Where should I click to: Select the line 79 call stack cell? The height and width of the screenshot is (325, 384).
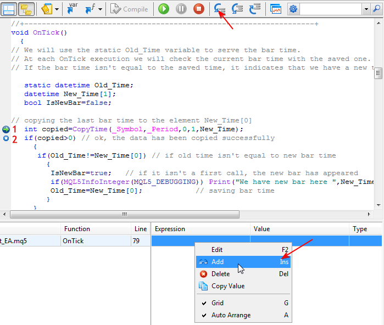[x=141, y=241]
